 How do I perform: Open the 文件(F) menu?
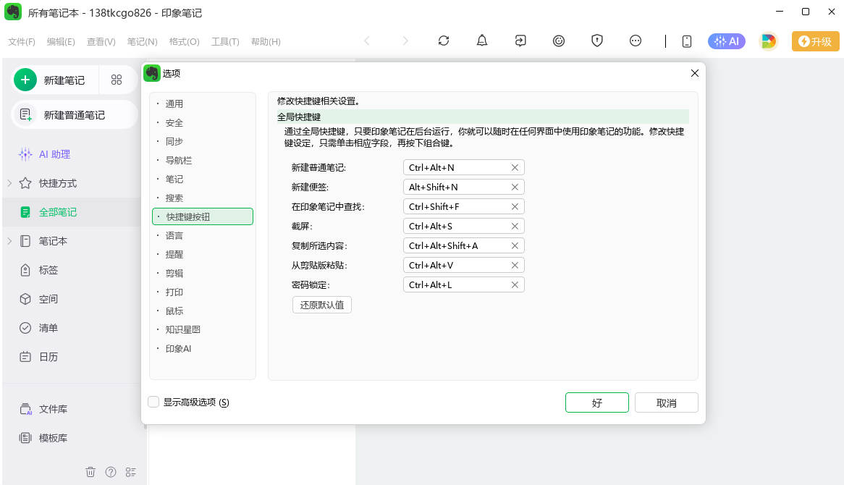[22, 41]
